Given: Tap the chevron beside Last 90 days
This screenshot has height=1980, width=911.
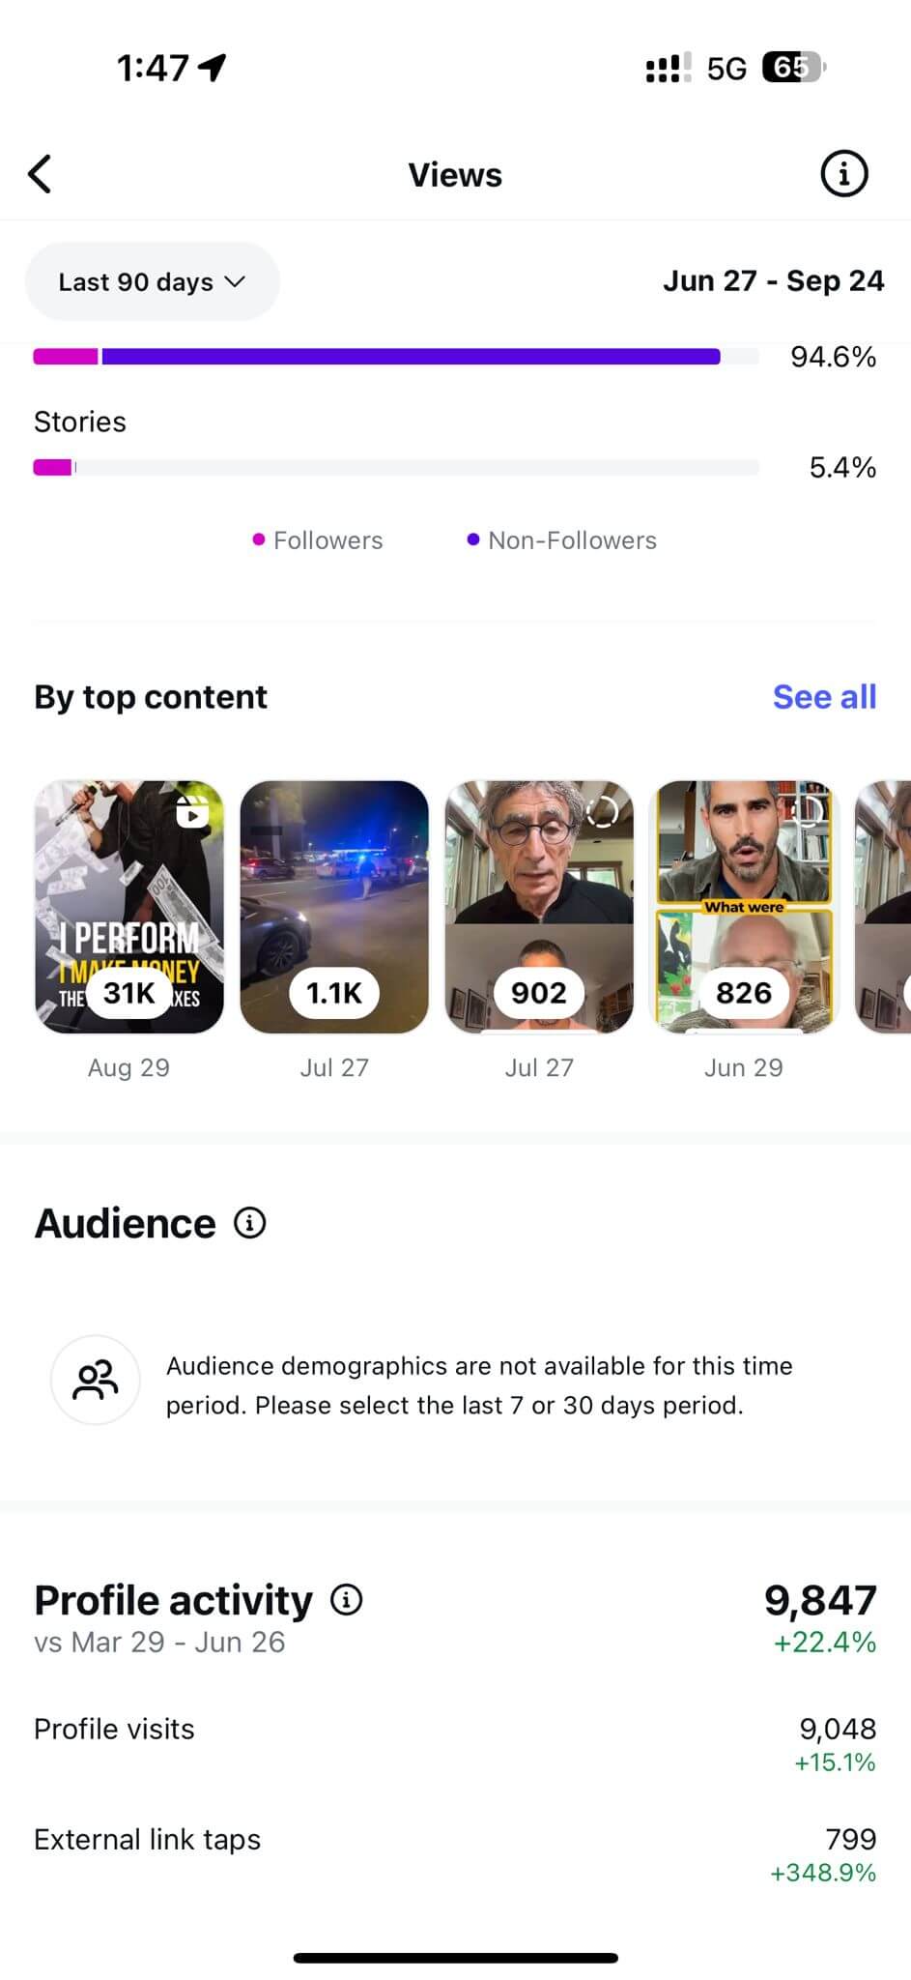Looking at the screenshot, I should [235, 281].
